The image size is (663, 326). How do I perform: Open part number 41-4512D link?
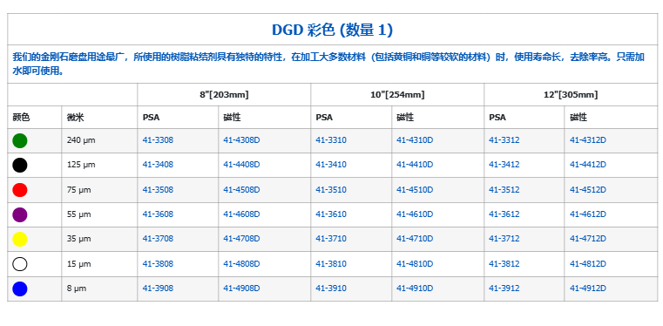(588, 190)
